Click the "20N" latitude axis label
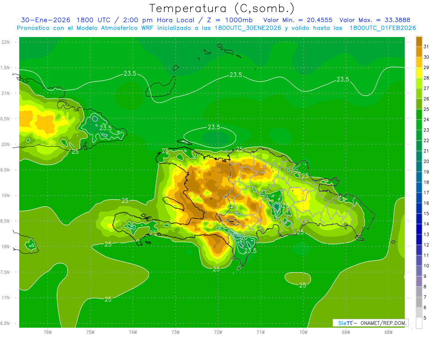The image size is (436, 337). (6, 145)
